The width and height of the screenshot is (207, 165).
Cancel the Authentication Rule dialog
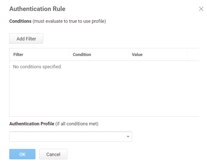[53, 154]
